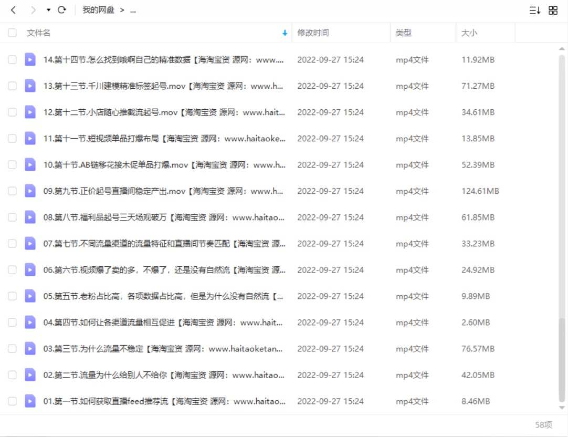Viewport: 568px width, 437px height.
Task: Check the box for file 11.第十一节
Action: coord(12,139)
